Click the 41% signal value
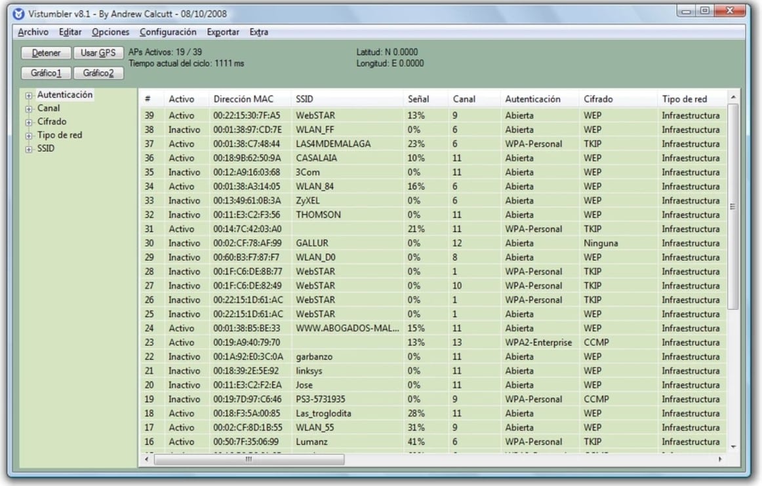The image size is (762, 486). (x=416, y=442)
